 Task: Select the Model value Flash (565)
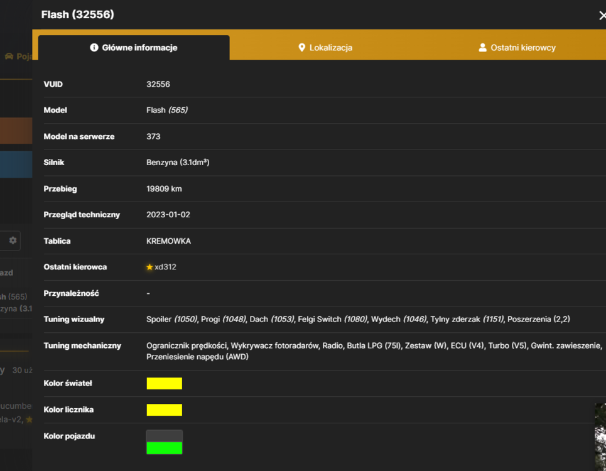coord(167,110)
